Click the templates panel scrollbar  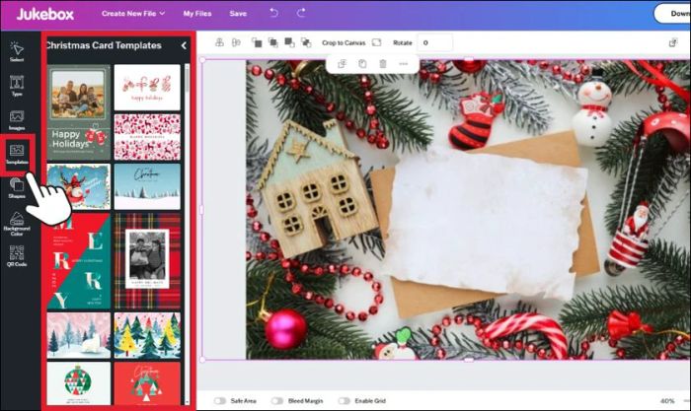(187, 79)
